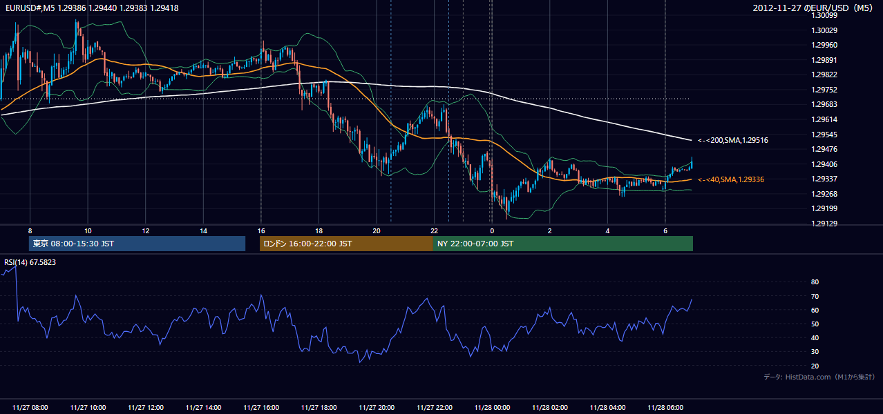
Task: Click the 2012-11-27 EUR/USD (M5) title
Action: click(x=814, y=8)
